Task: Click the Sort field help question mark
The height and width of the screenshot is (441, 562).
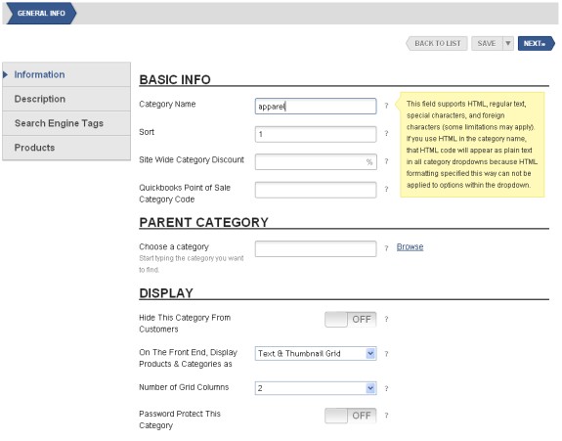Action: click(386, 133)
